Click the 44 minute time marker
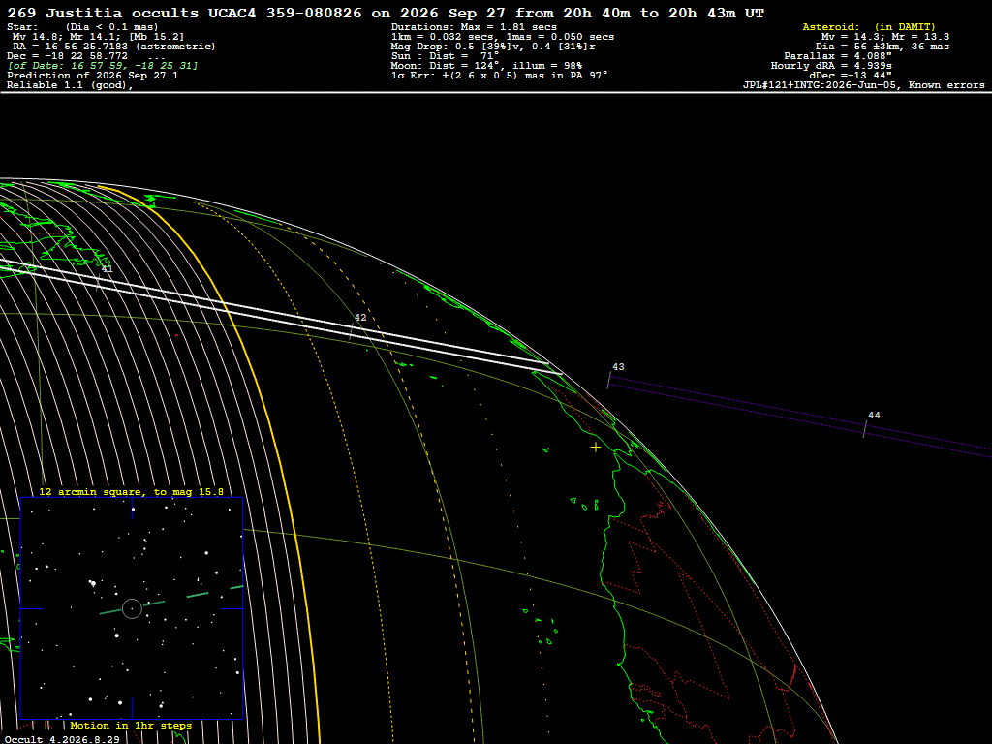Image resolution: width=992 pixels, height=744 pixels. tap(874, 416)
